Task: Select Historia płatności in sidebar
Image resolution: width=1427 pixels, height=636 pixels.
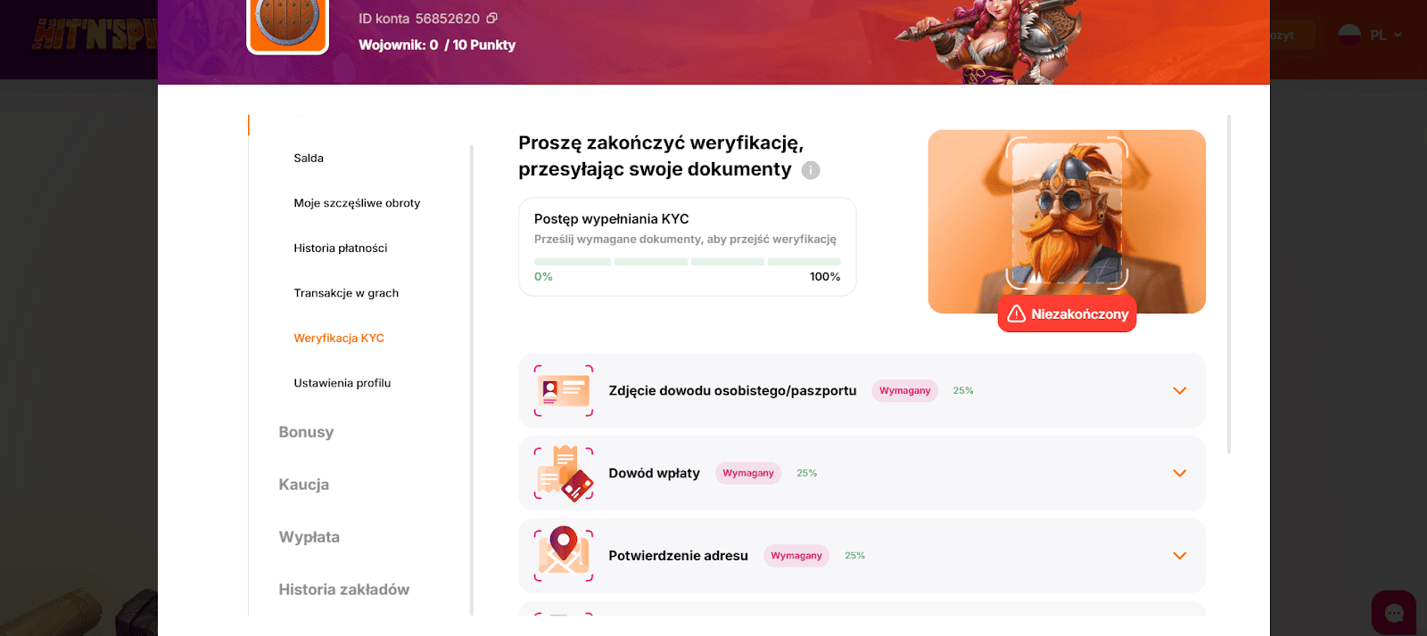Action: [x=341, y=249]
